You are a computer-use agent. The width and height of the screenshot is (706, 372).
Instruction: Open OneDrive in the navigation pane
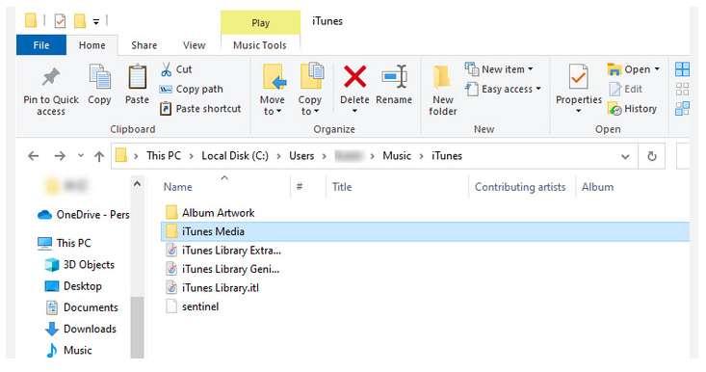click(83, 214)
